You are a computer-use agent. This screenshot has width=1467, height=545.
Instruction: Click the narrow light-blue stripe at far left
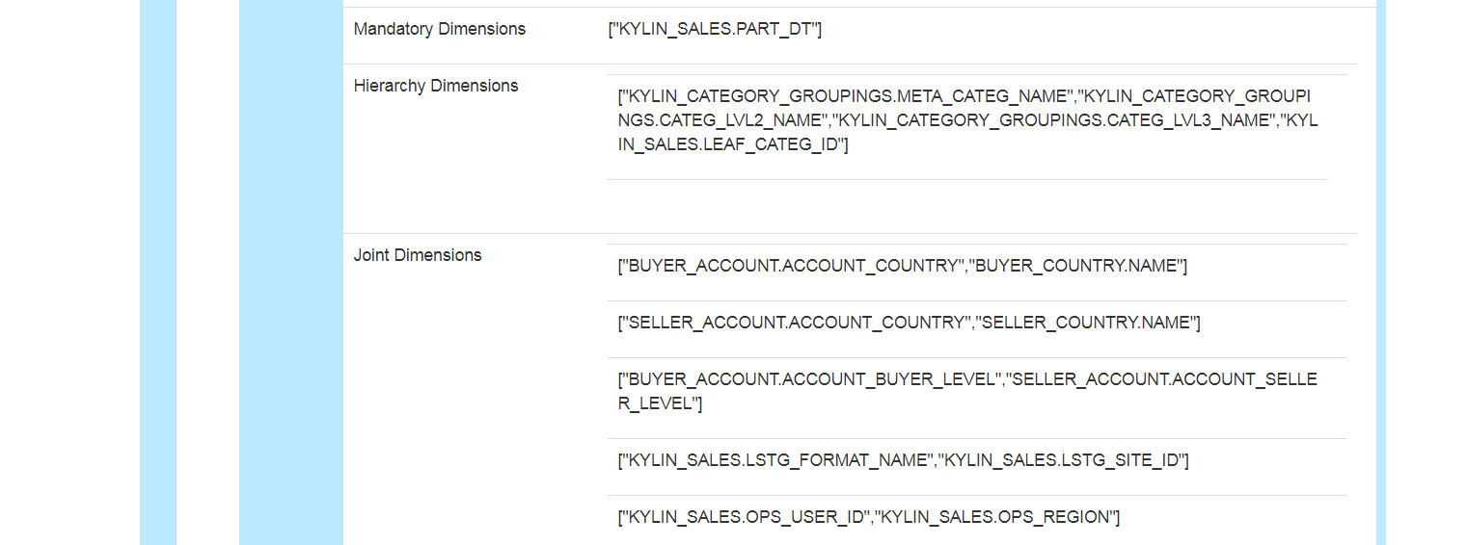click(x=158, y=272)
